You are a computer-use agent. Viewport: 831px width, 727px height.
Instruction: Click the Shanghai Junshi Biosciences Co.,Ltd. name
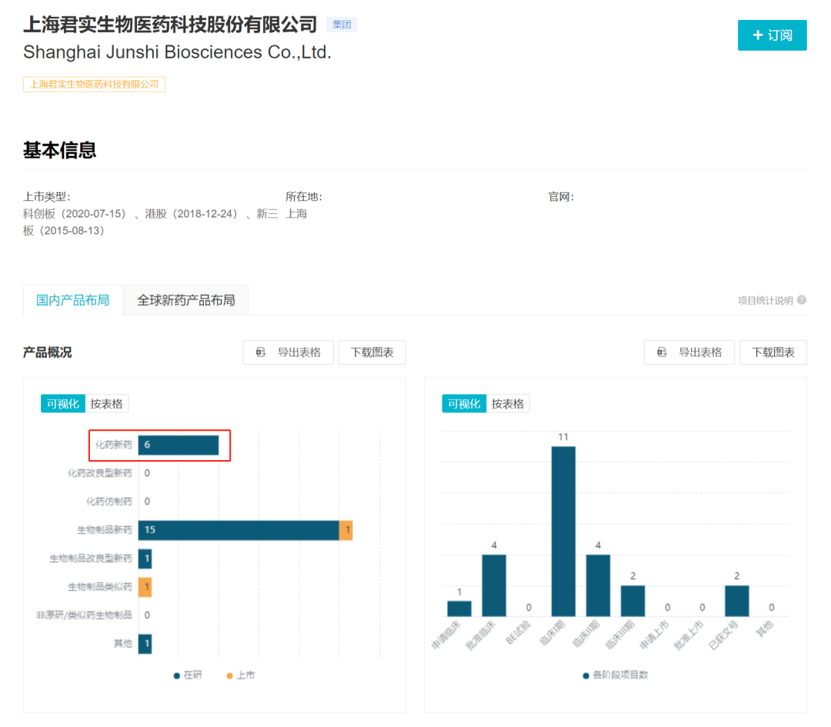coord(177,52)
